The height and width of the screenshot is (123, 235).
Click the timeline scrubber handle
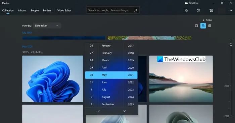pos(231,45)
